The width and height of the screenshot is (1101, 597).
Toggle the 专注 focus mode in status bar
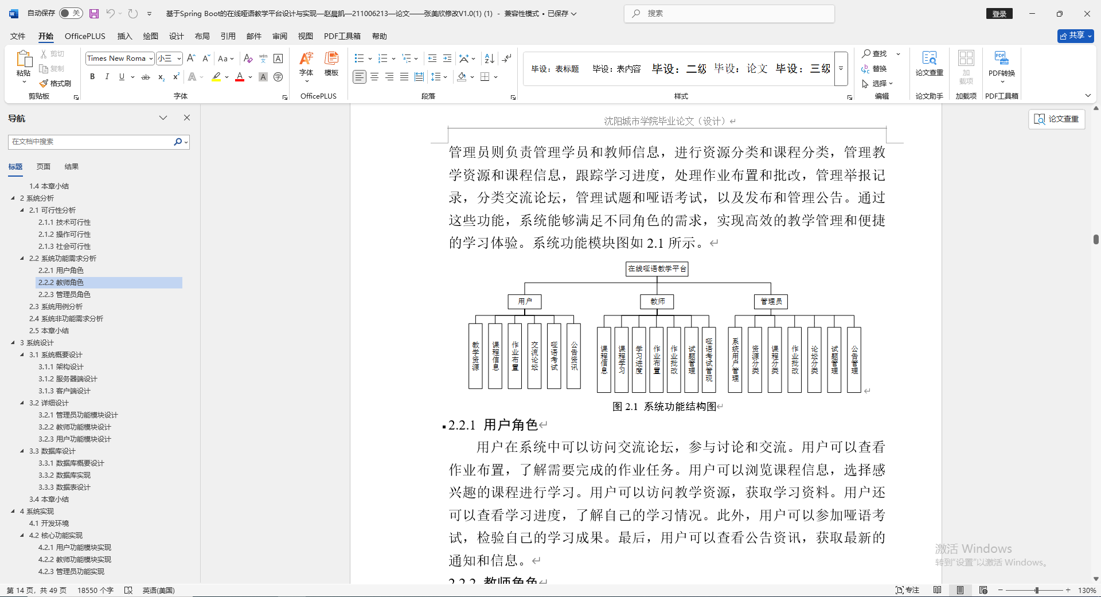908,590
